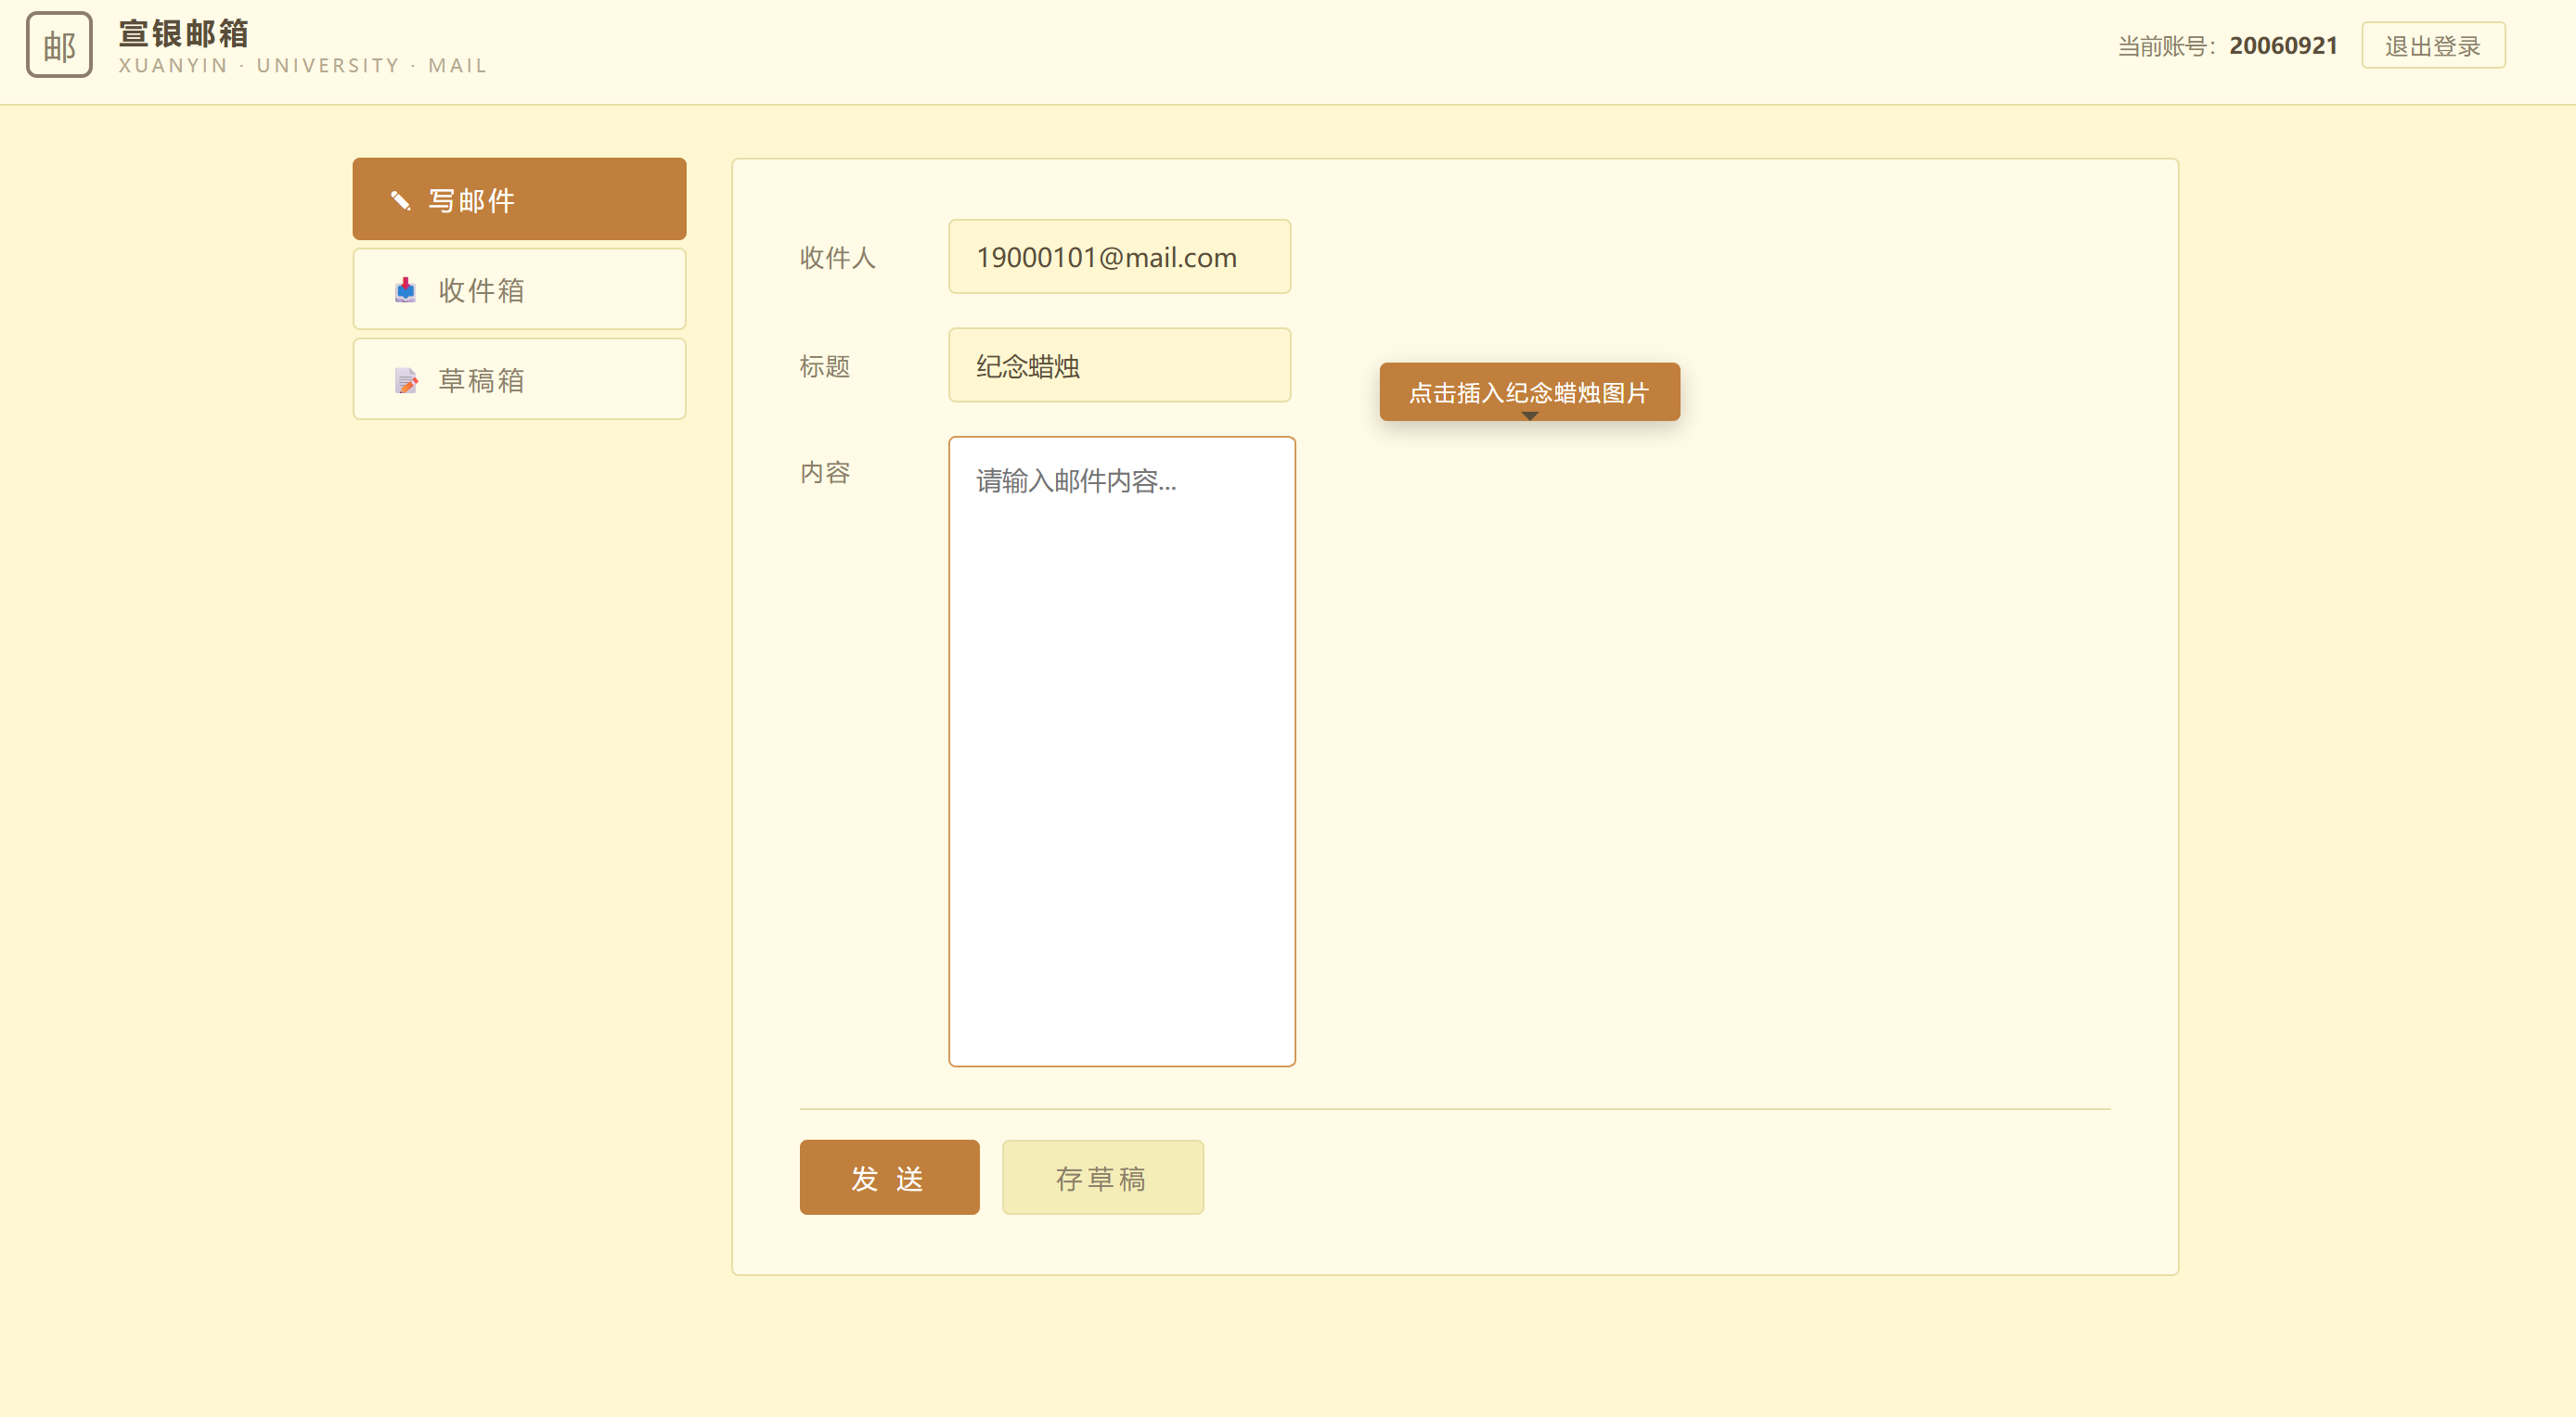The height and width of the screenshot is (1417, 2576).
Task: Click the account number 20060921
Action: pos(2283,46)
